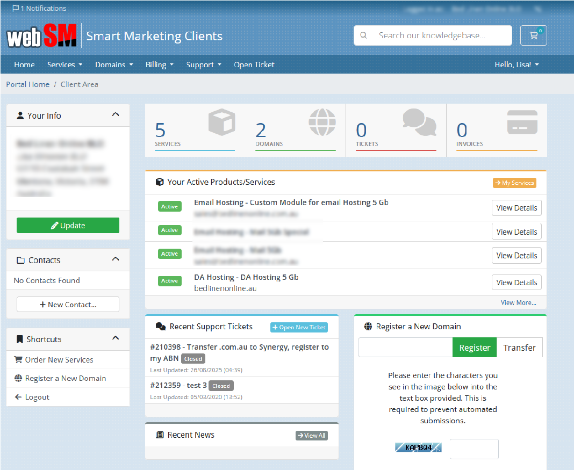574x470 pixels.
Task: Focus the captcha text input box
Action: 474,449
